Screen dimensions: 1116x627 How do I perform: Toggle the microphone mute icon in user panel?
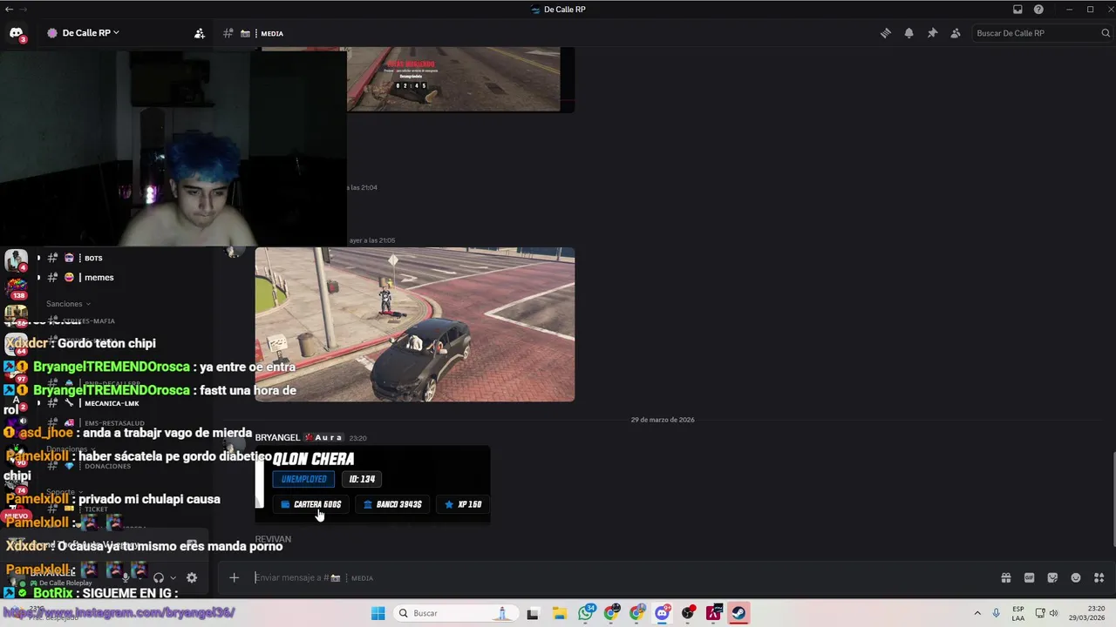(x=126, y=577)
